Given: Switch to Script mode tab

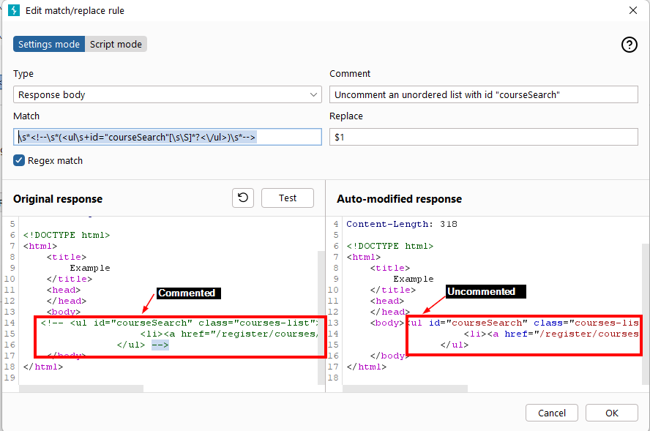Looking at the screenshot, I should coord(116,44).
